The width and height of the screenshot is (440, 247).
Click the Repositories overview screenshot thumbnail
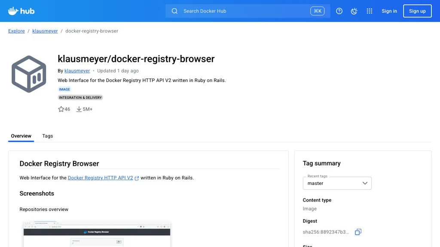click(x=97, y=234)
